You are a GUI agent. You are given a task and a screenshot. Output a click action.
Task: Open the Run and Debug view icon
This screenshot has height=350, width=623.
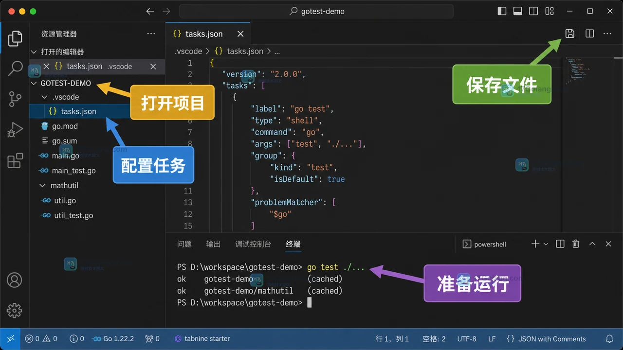pyautogui.click(x=15, y=130)
